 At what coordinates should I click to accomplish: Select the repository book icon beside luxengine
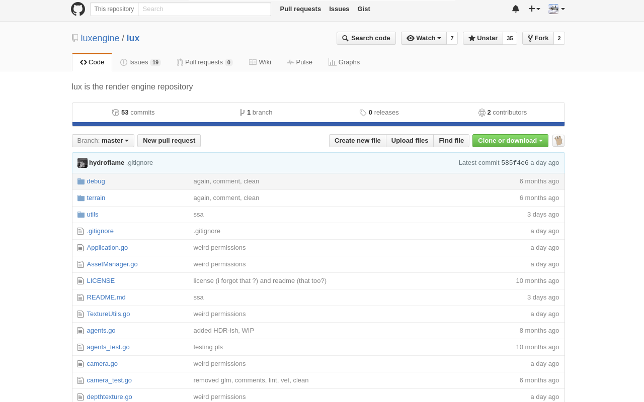75,38
